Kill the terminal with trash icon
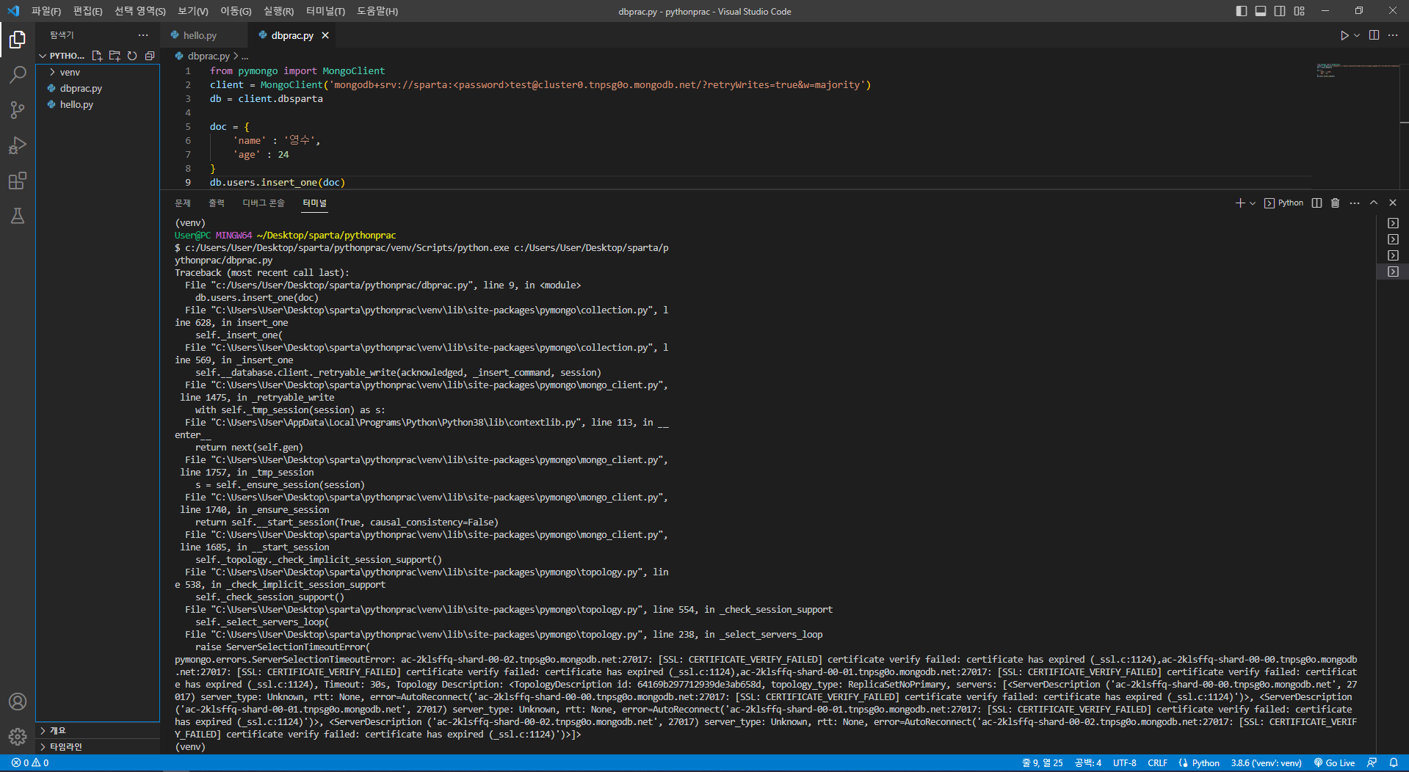Image resolution: width=1409 pixels, height=772 pixels. point(1336,203)
